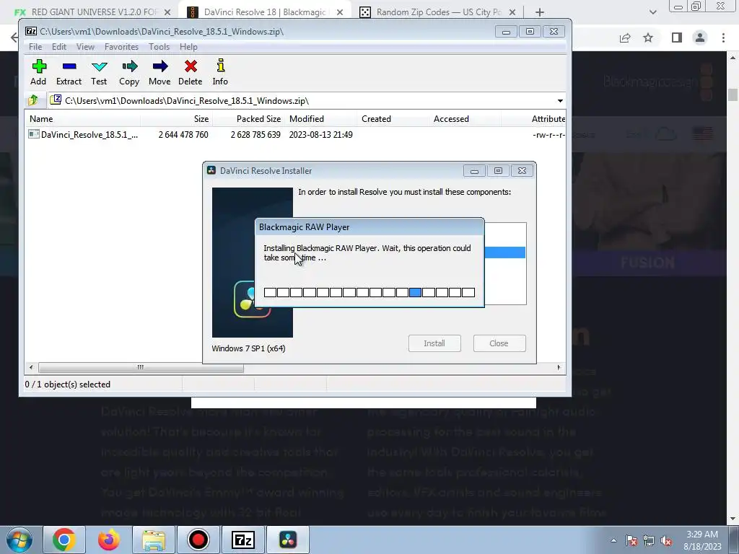This screenshot has width=739, height=554.
Task: Go back using the browser arrow
Action: coord(14,38)
